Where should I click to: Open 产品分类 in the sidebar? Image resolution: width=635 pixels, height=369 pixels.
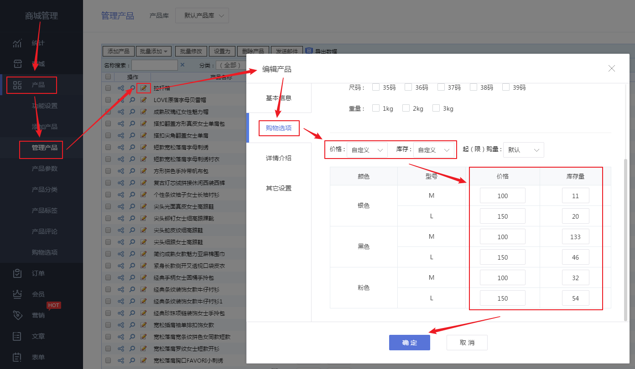point(45,190)
